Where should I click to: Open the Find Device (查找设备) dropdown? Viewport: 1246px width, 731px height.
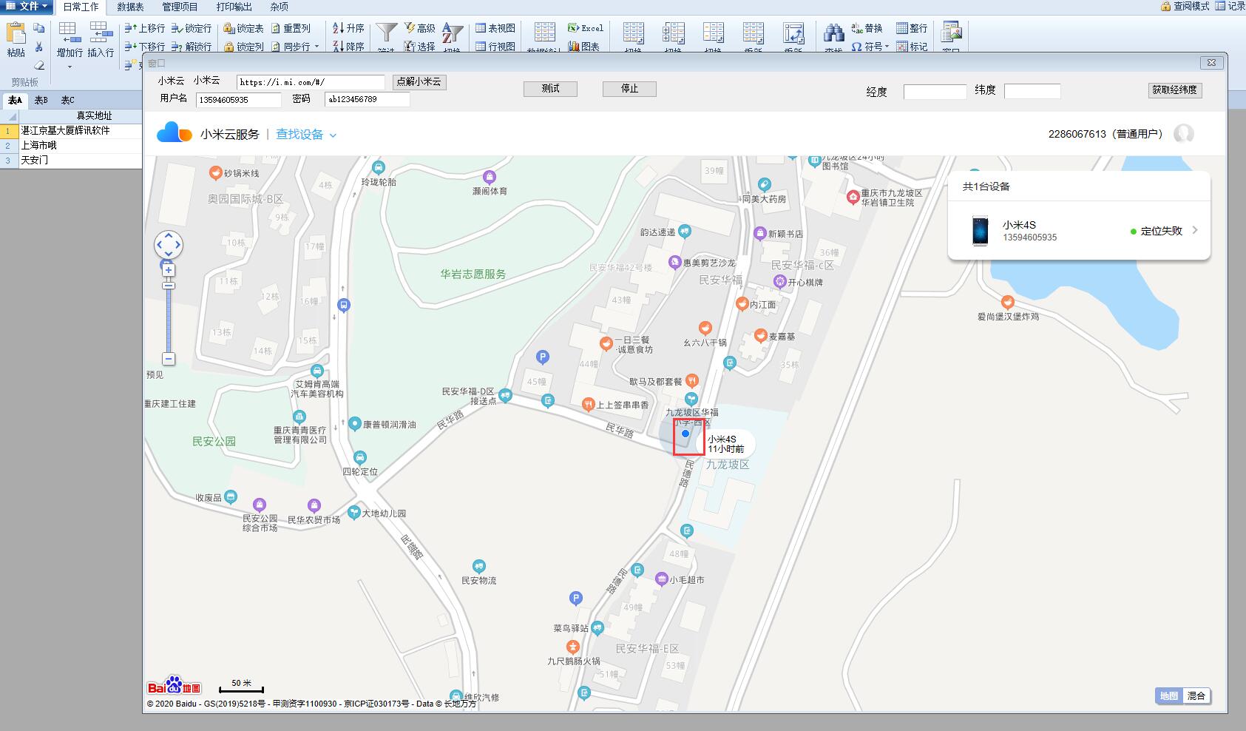tap(306, 135)
